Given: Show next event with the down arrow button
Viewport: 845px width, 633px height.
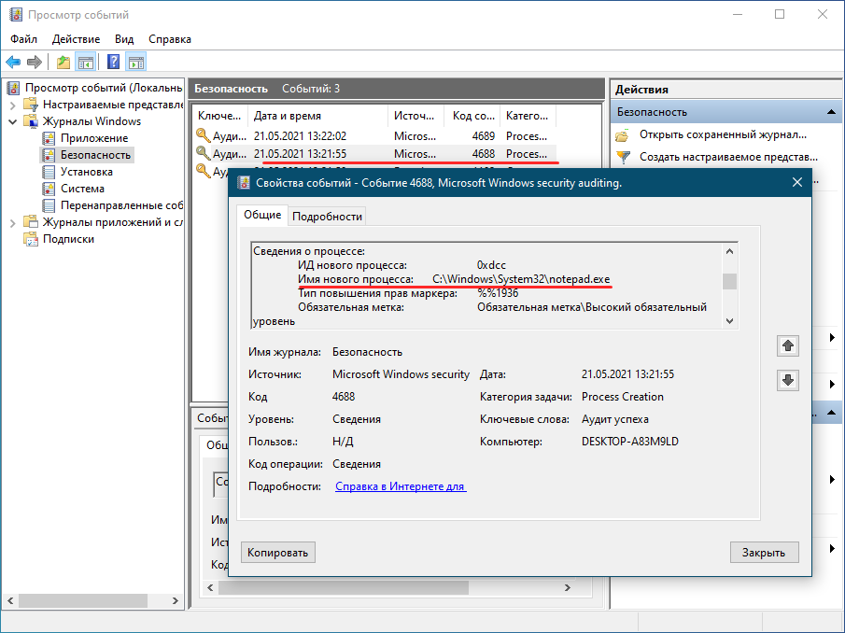Looking at the screenshot, I should pos(788,380).
